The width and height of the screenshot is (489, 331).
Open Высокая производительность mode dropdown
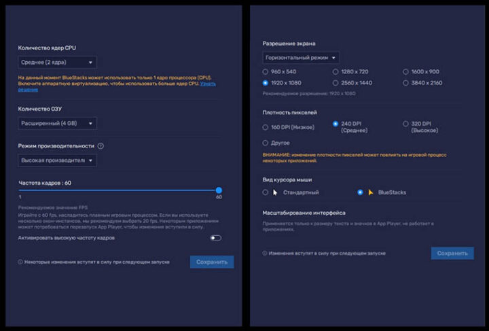pos(57,160)
